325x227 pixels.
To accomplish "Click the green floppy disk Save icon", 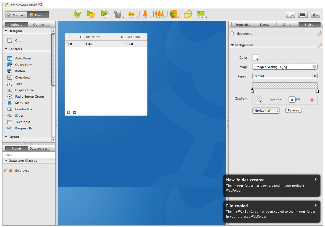I will 77,14.
